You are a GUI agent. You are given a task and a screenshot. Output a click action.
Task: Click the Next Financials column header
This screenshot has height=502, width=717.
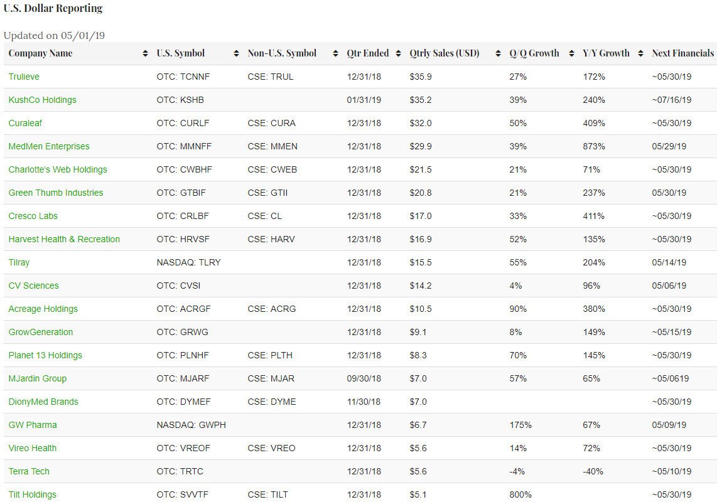[682, 53]
